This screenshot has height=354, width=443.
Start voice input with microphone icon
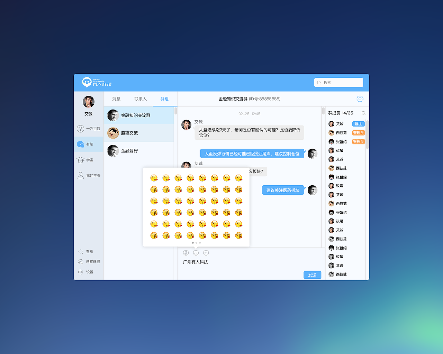(x=186, y=253)
